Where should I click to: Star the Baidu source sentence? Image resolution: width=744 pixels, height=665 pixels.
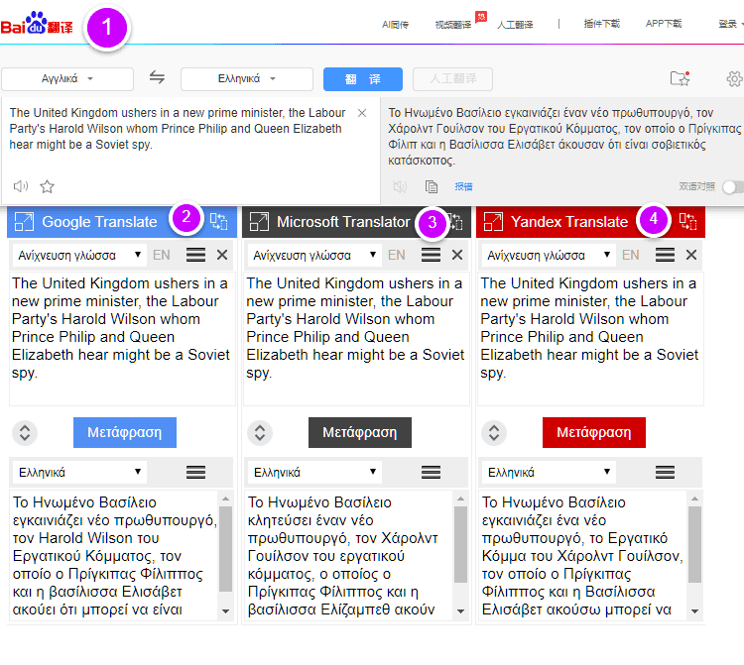tap(47, 186)
